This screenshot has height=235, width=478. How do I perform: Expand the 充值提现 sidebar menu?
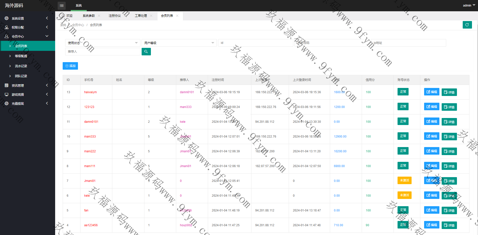click(28, 103)
